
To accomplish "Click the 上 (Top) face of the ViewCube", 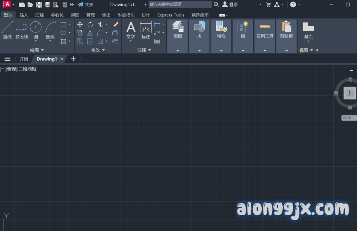I will (x=350, y=93).
